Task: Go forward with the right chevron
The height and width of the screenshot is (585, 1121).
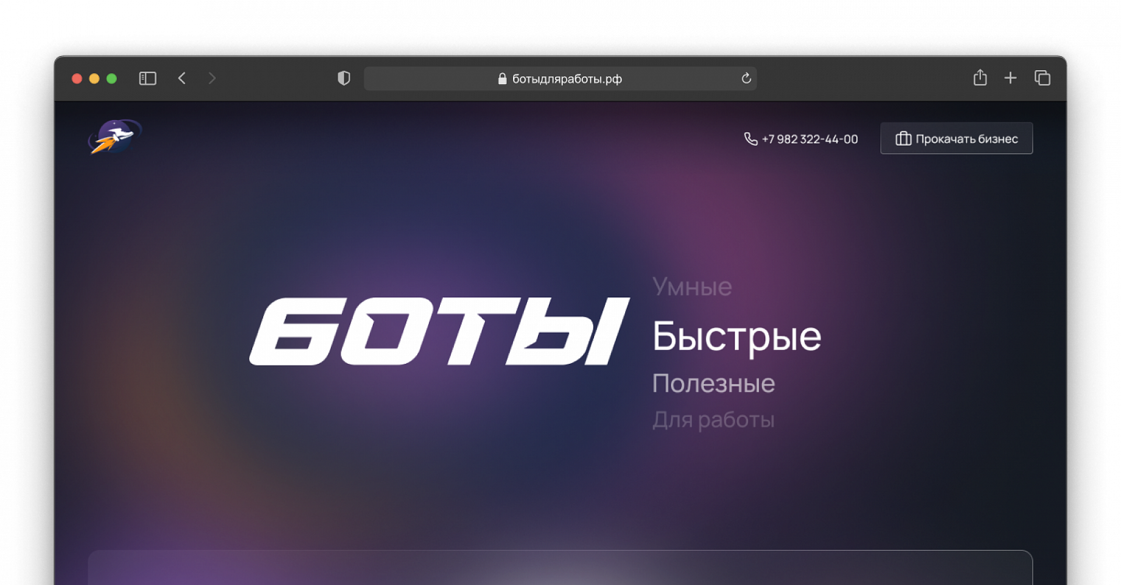Action: [211, 78]
